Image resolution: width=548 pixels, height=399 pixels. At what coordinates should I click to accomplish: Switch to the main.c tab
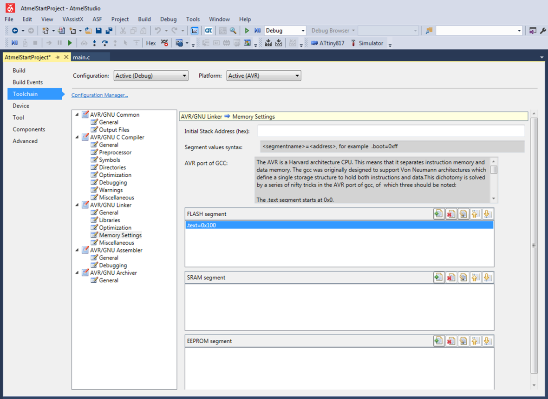[82, 57]
